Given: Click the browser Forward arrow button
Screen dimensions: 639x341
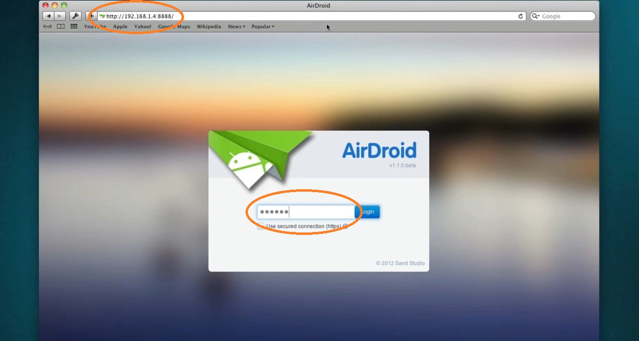Looking at the screenshot, I should point(60,16).
